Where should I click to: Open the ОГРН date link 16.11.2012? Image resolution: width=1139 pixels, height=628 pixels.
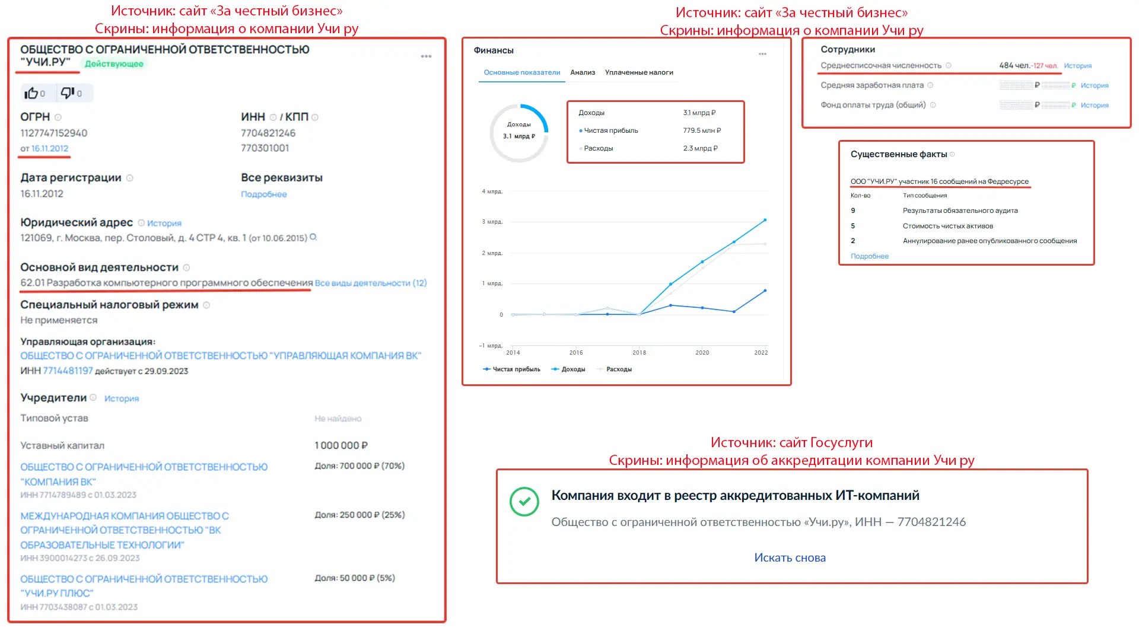tap(50, 148)
